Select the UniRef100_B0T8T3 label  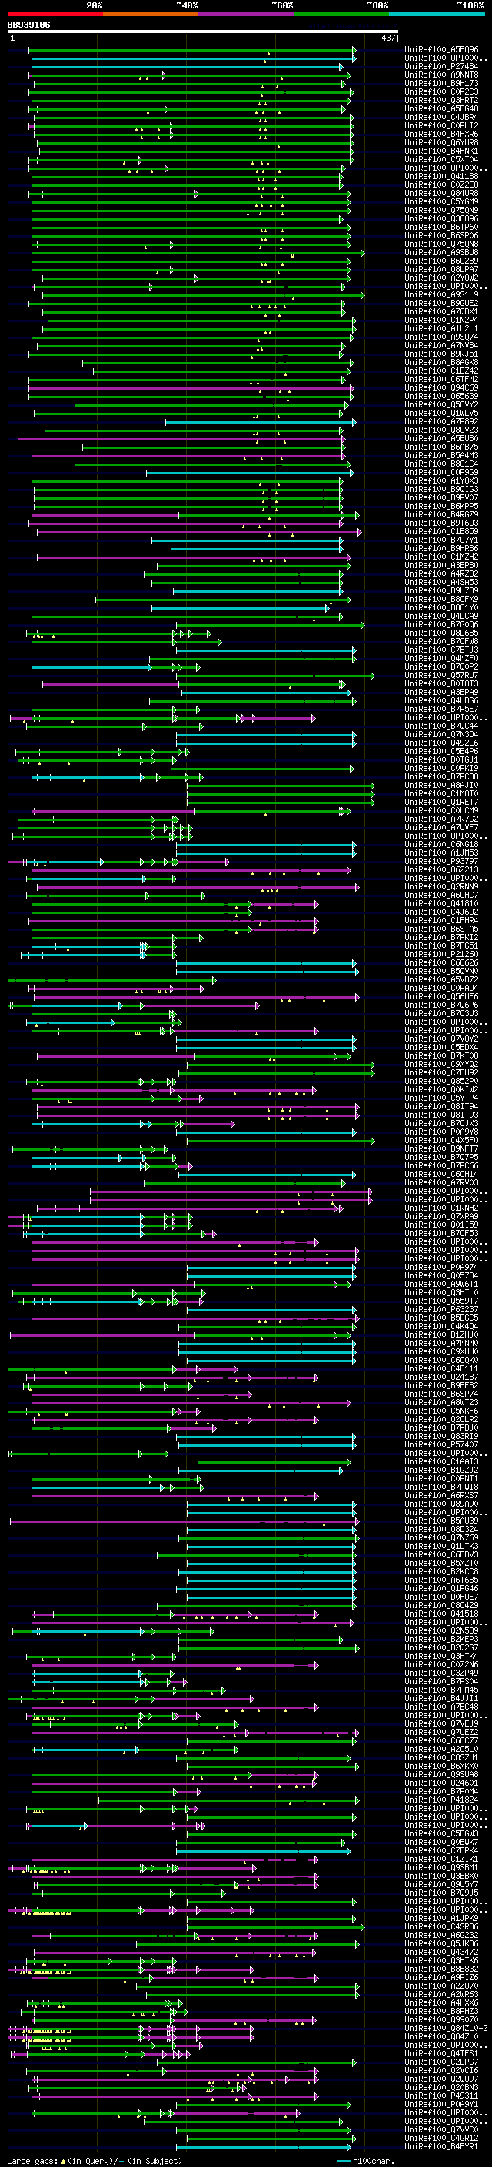click(x=441, y=684)
